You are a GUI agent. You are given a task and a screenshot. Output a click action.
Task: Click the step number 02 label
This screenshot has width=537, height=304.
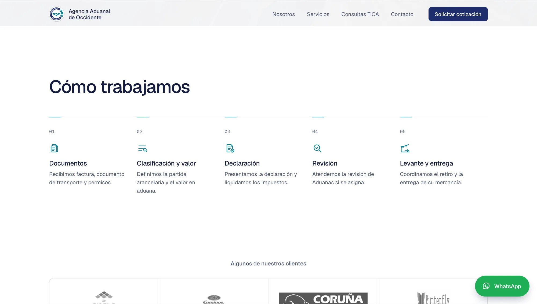(x=140, y=132)
